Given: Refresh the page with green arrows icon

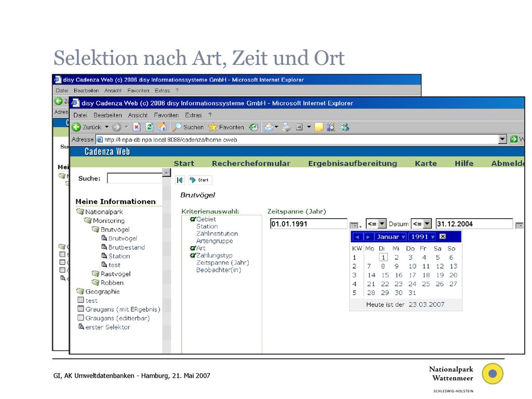Looking at the screenshot, I should tap(149, 127).
